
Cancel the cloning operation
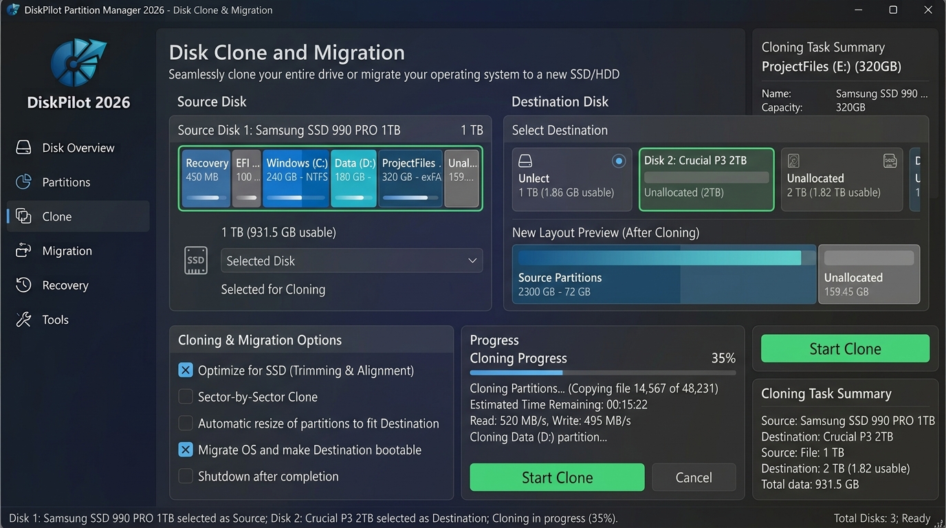click(694, 477)
